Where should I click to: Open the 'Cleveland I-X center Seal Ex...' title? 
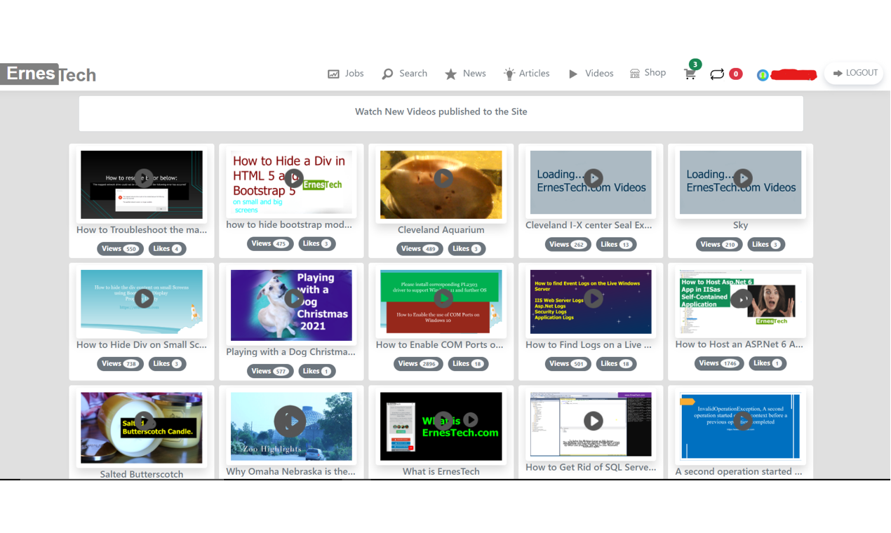[589, 224]
